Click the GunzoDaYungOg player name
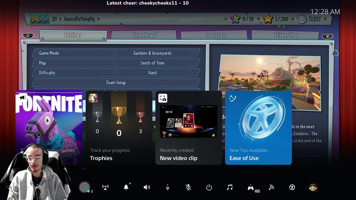Viewport: 356px width, 200px height. tap(79, 19)
